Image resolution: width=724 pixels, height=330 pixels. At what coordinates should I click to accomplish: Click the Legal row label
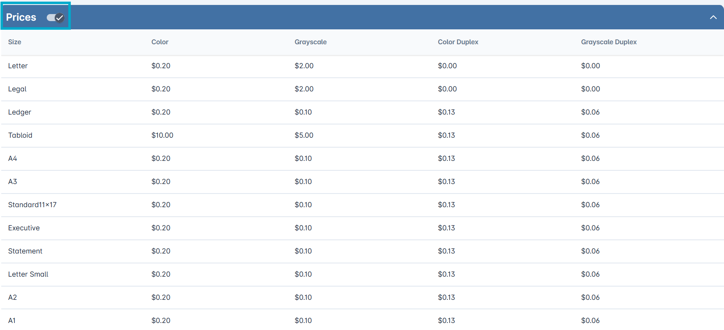(x=17, y=89)
